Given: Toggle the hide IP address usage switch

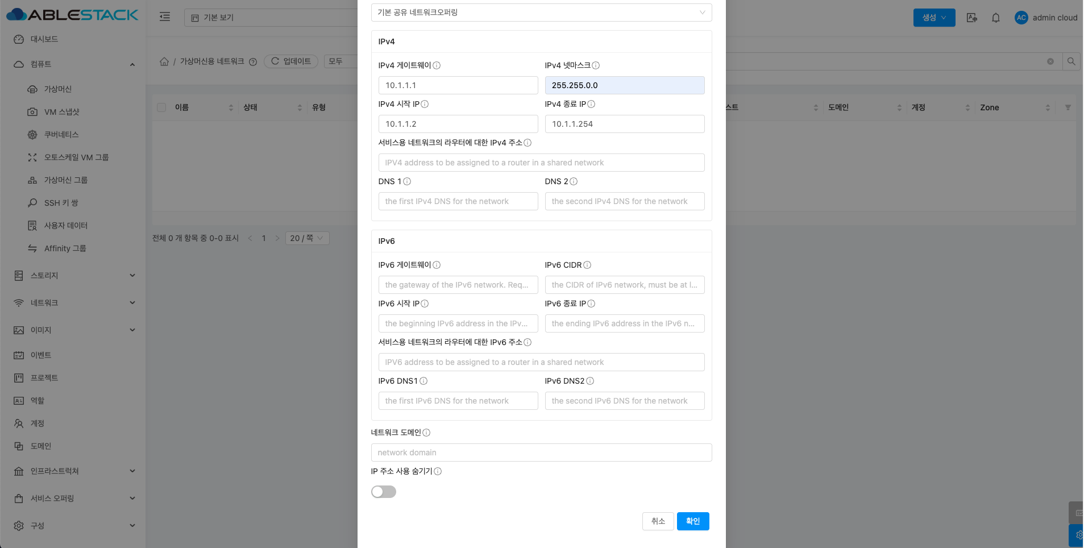Looking at the screenshot, I should click(x=384, y=492).
